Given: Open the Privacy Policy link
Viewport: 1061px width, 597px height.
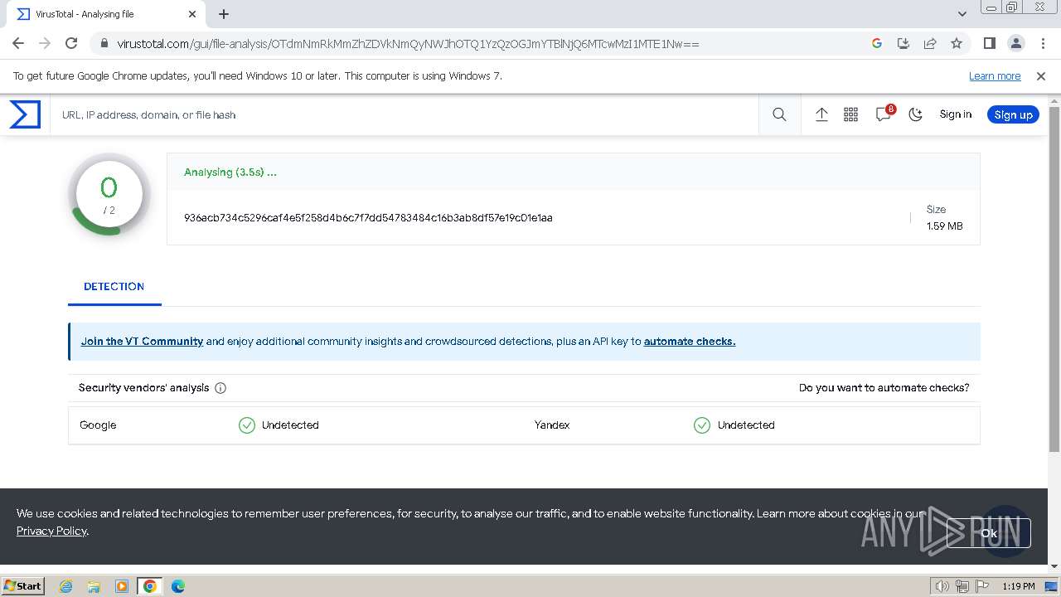Looking at the screenshot, I should click(x=51, y=531).
